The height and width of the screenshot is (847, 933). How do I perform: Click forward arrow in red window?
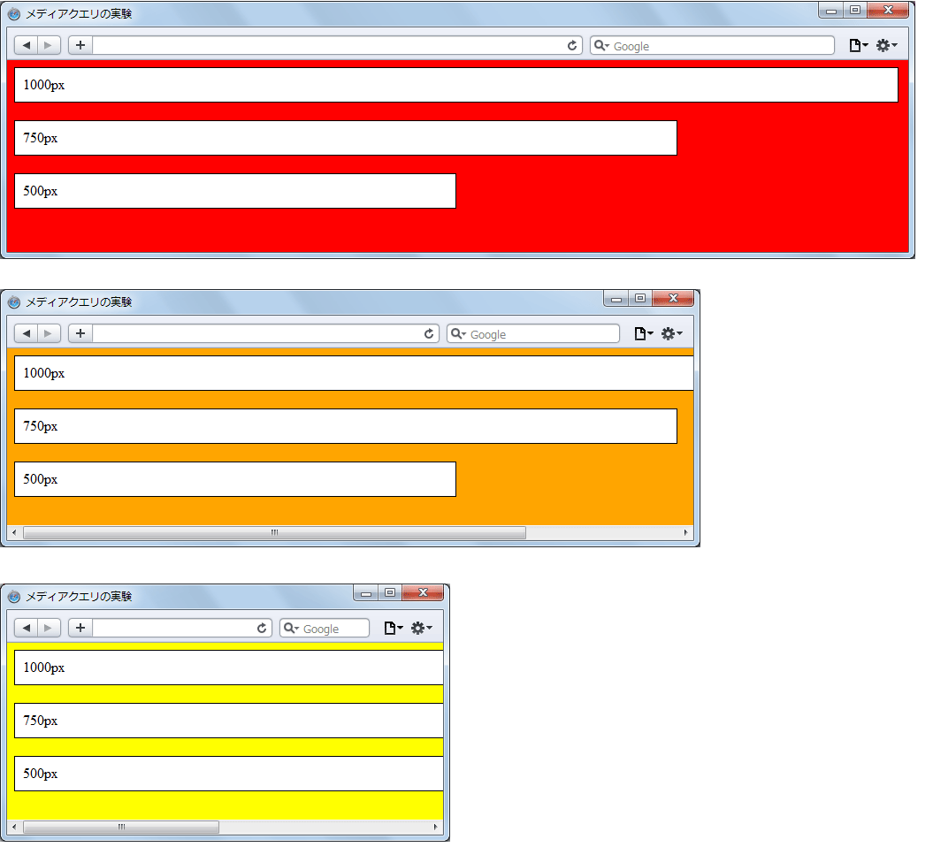point(49,45)
